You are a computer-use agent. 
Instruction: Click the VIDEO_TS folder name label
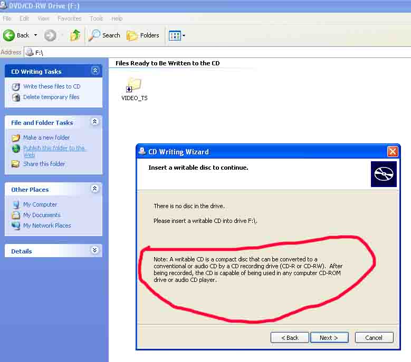[x=135, y=98]
